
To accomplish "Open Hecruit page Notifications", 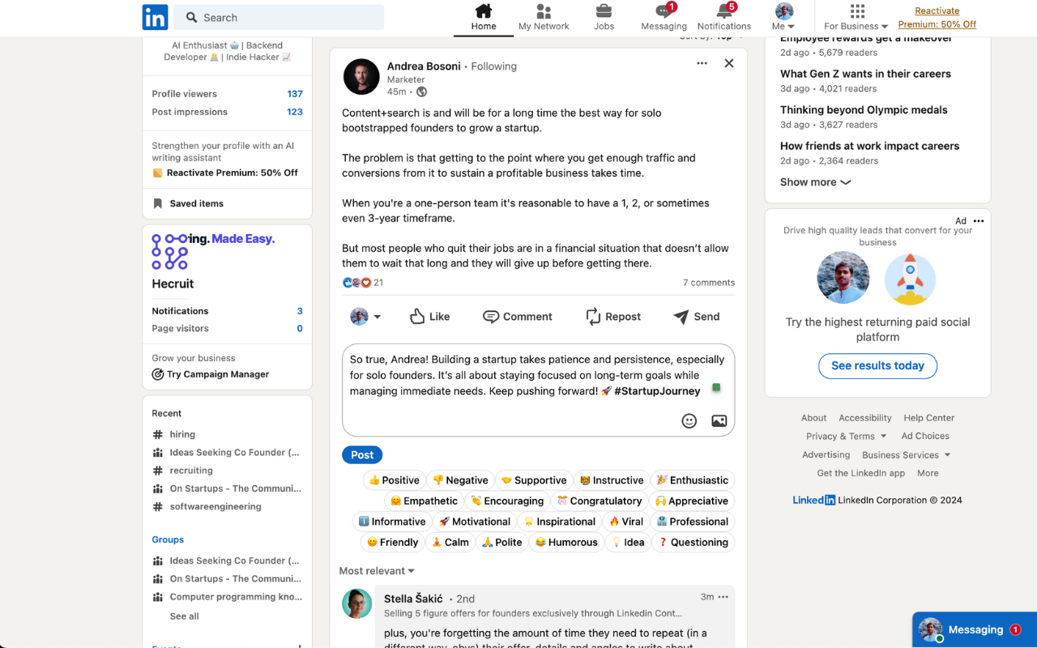I will pos(227,311).
